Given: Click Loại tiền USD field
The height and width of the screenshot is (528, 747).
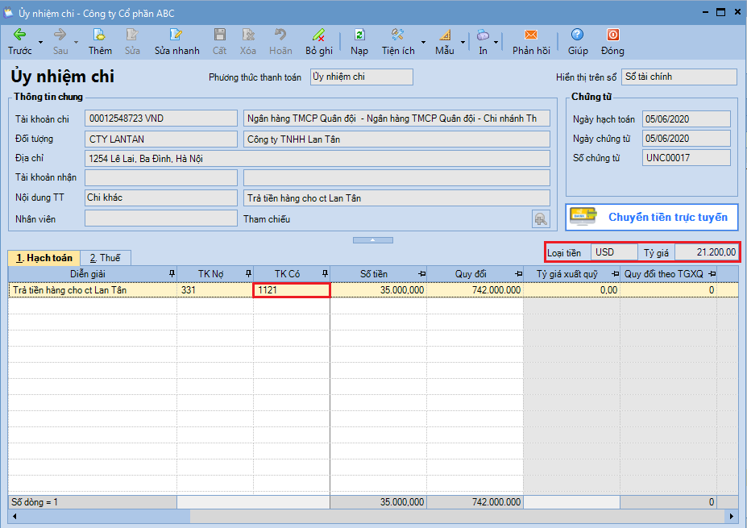Looking at the screenshot, I should (614, 252).
